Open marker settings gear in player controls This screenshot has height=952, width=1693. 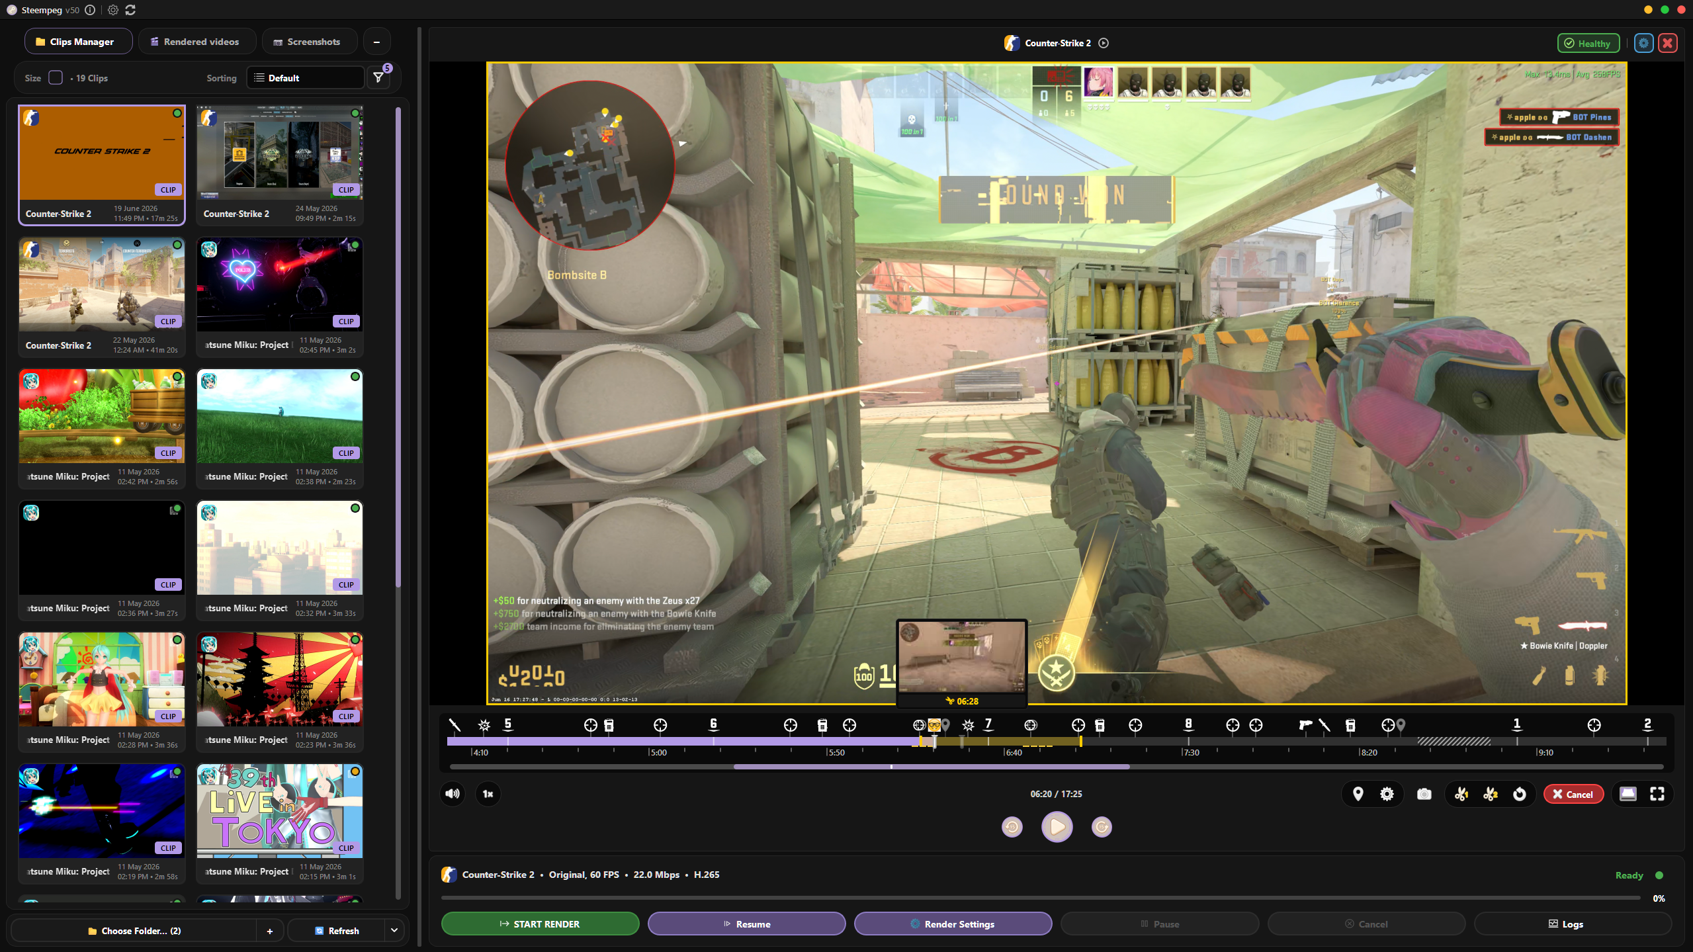click(1387, 794)
